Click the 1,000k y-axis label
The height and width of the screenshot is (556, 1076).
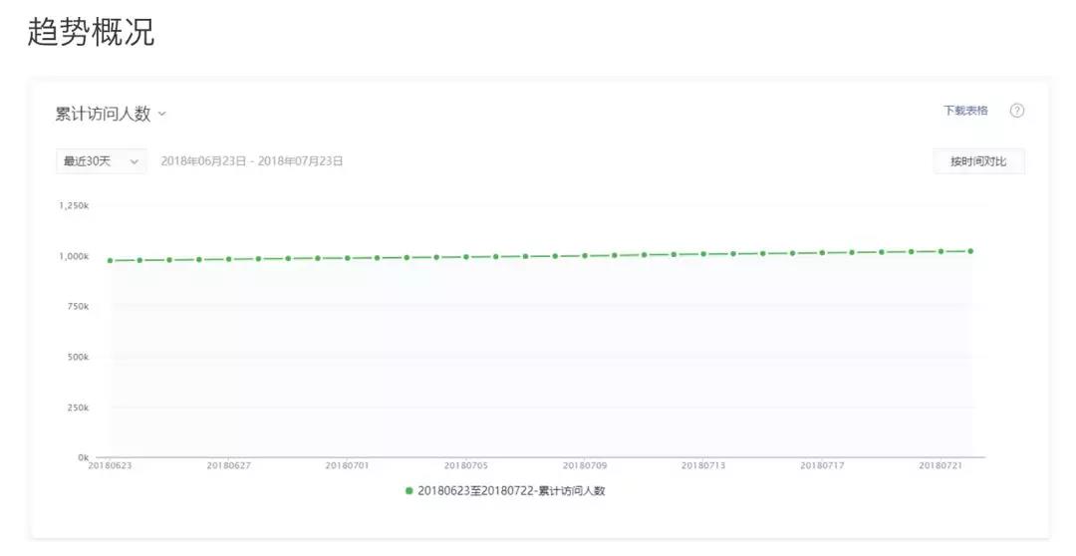click(74, 256)
